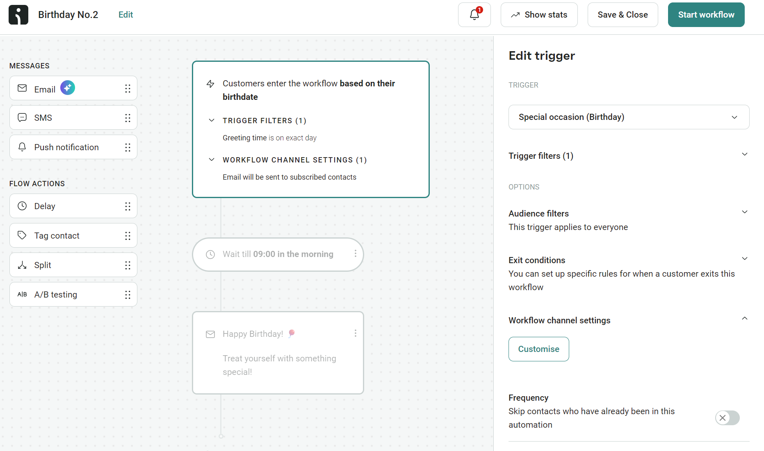Select the Push notification block
Viewport: 764px width, 451px height.
tap(73, 147)
